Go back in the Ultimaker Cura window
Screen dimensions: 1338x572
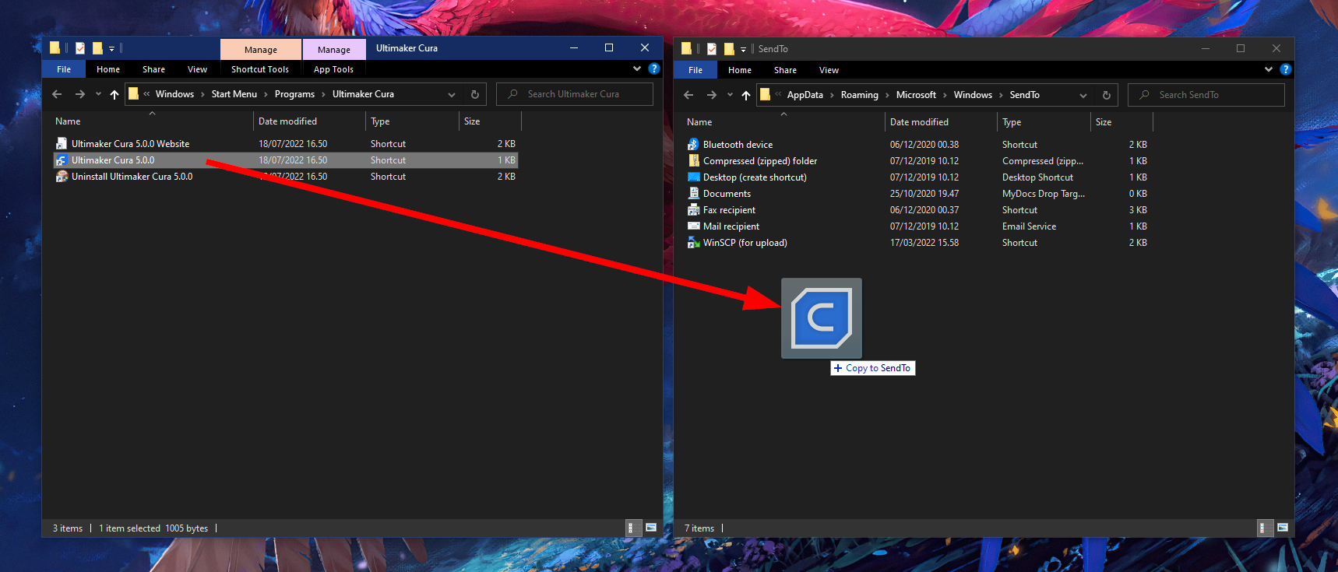pyautogui.click(x=57, y=94)
